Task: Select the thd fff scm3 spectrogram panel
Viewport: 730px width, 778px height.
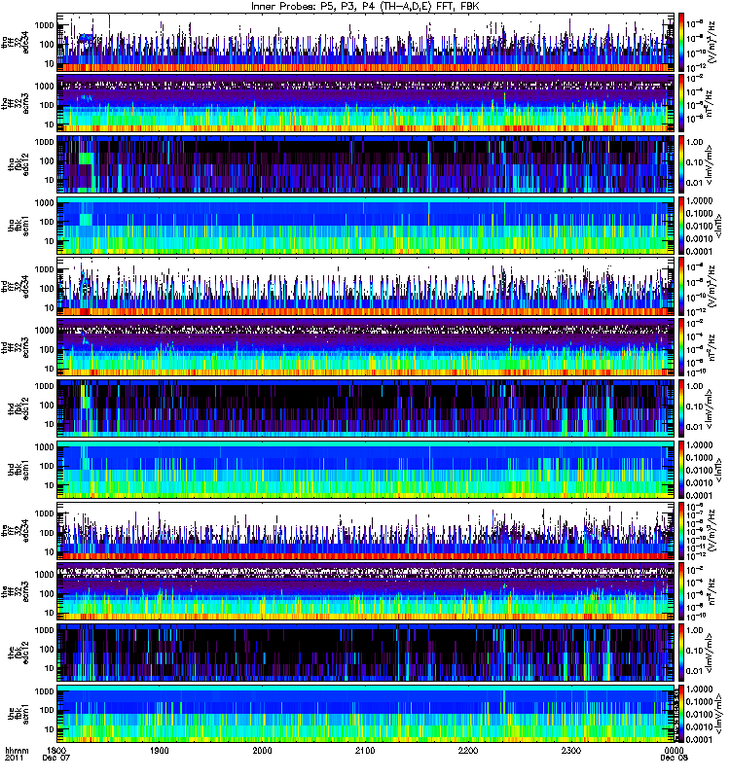Action: (x=365, y=347)
